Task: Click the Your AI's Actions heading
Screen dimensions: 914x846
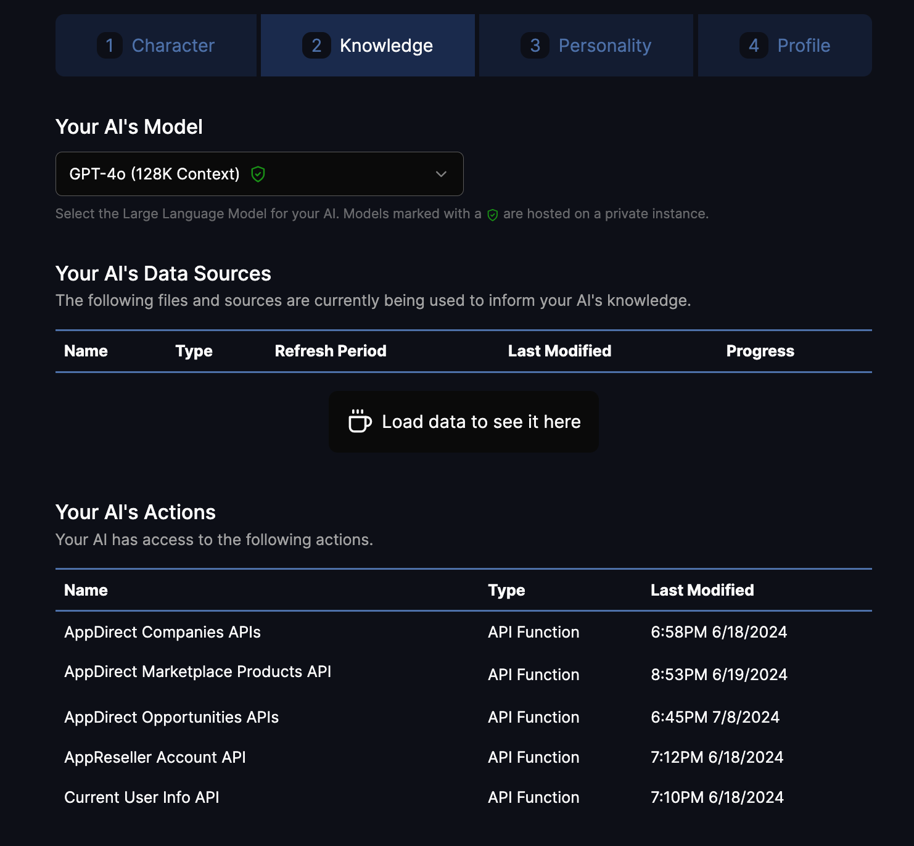Action: click(x=136, y=512)
